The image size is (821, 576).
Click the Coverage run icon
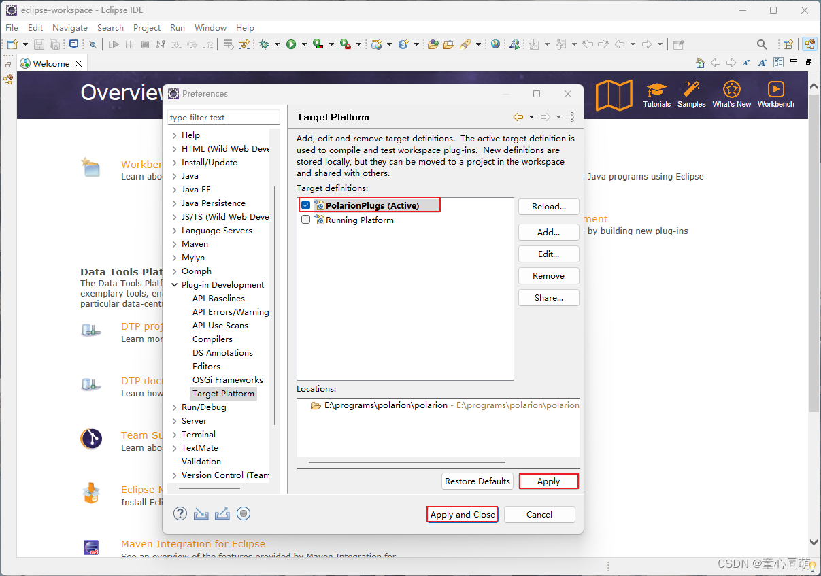[318, 44]
